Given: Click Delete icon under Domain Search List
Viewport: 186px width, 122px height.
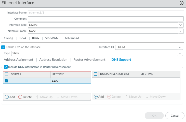Looking at the screenshot, I should [x=109, y=97].
